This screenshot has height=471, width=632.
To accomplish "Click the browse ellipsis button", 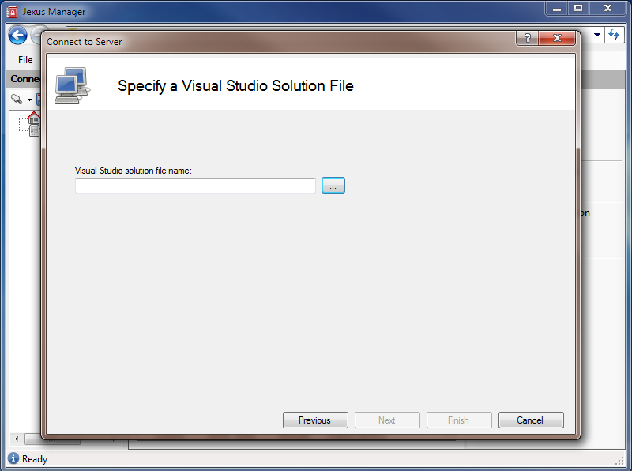I will click(333, 185).
